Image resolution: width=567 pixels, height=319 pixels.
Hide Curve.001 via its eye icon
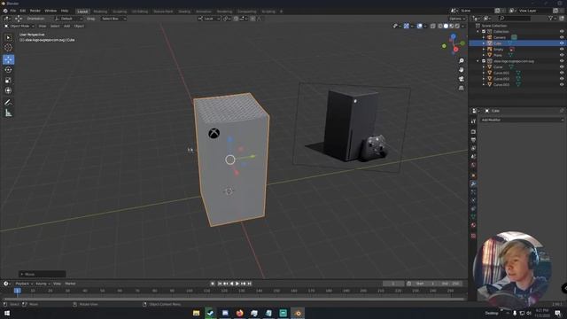tap(562, 73)
